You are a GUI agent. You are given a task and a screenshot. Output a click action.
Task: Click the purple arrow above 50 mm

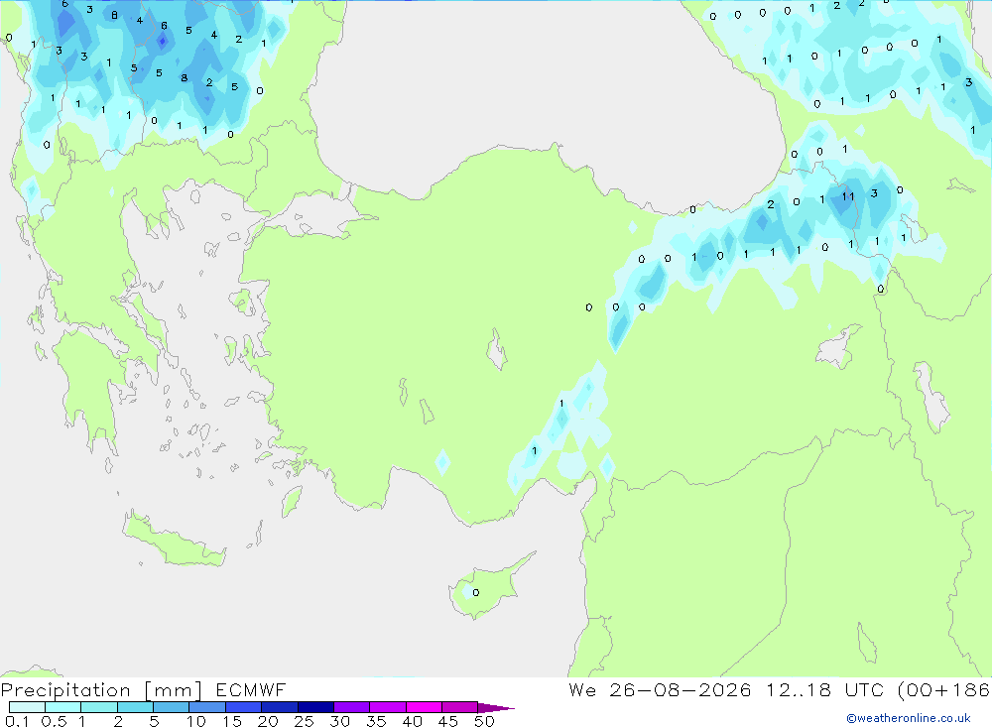(496, 708)
